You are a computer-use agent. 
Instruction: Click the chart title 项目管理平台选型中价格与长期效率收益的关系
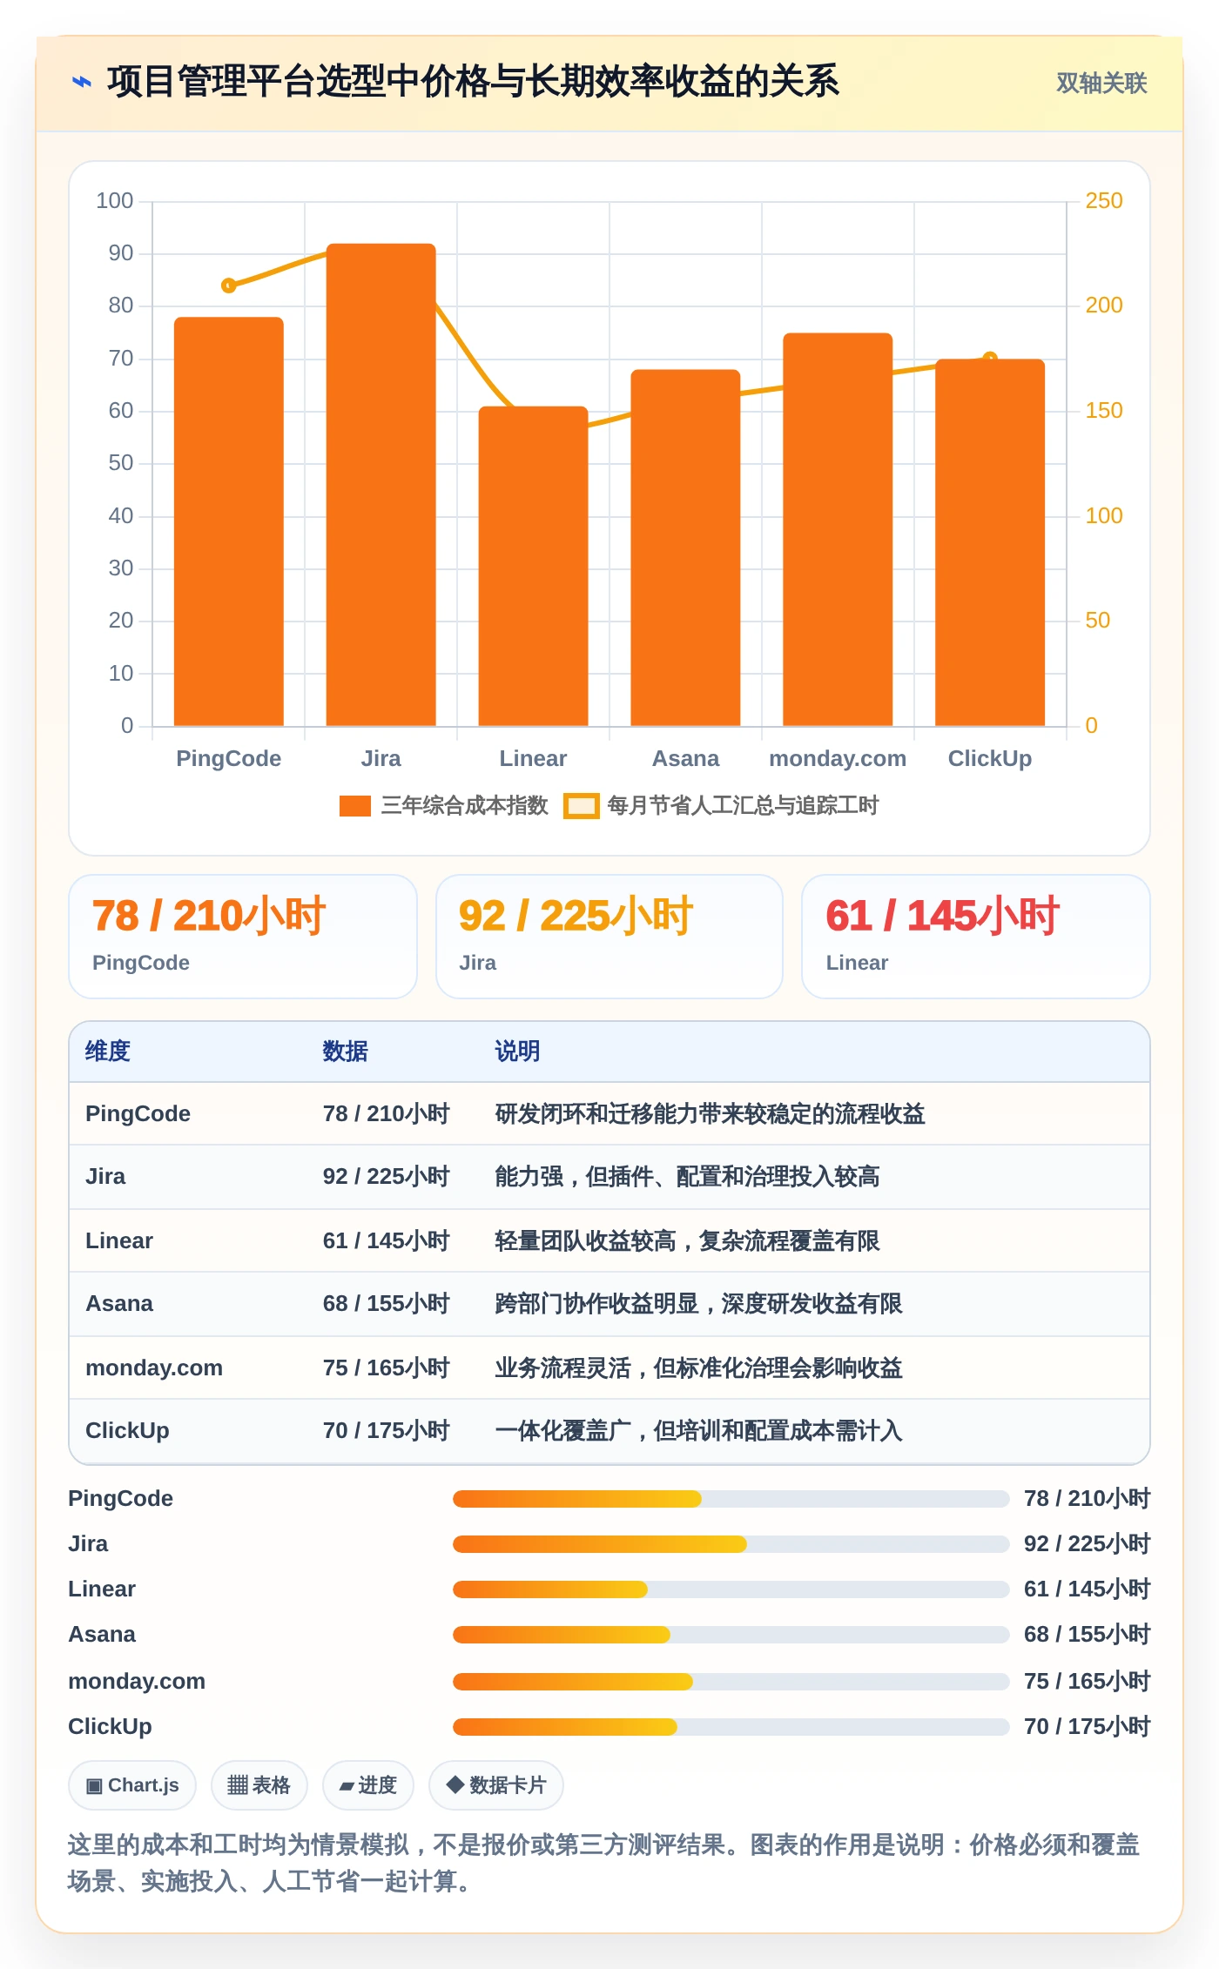[x=474, y=82]
